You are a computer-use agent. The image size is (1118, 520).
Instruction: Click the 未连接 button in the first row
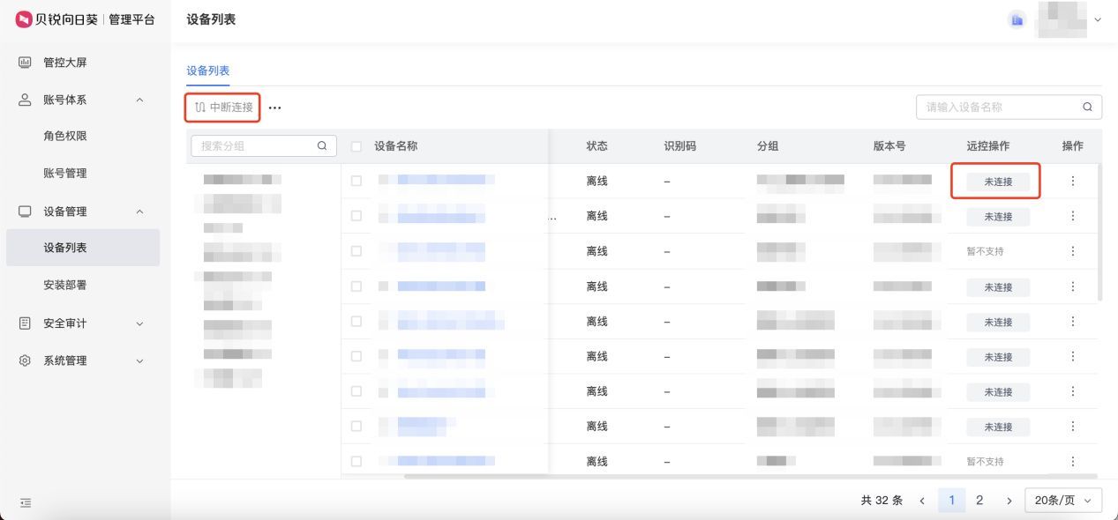tap(998, 182)
